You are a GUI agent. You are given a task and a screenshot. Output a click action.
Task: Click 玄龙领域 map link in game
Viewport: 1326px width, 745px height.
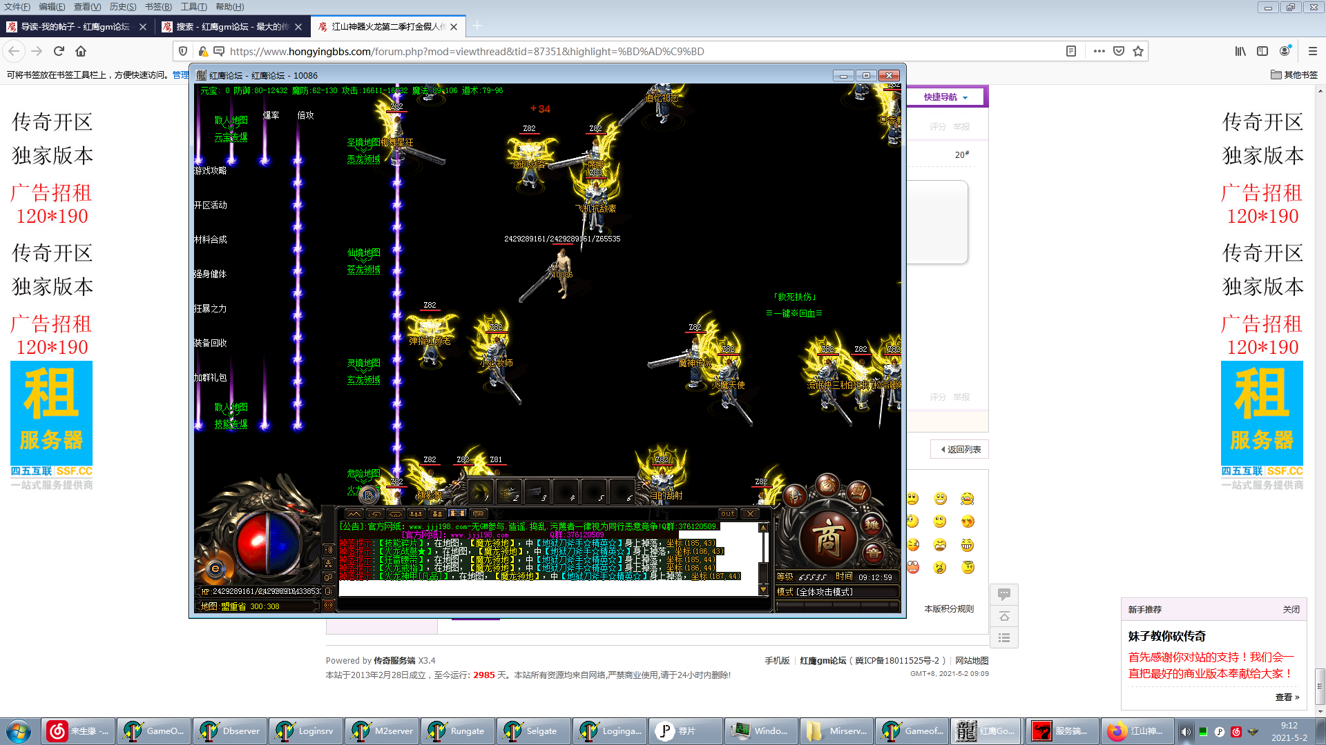coord(364,380)
